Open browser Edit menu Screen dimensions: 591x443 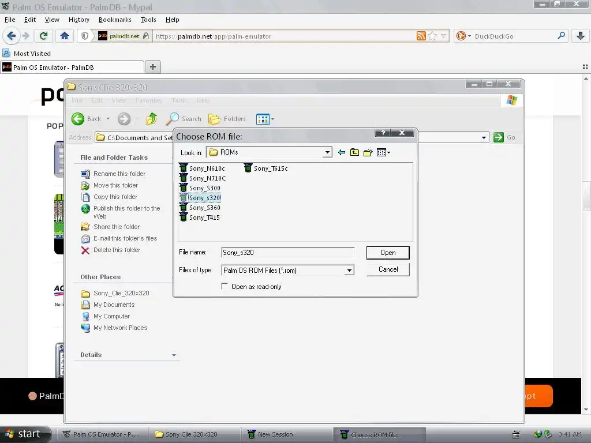tap(30, 20)
